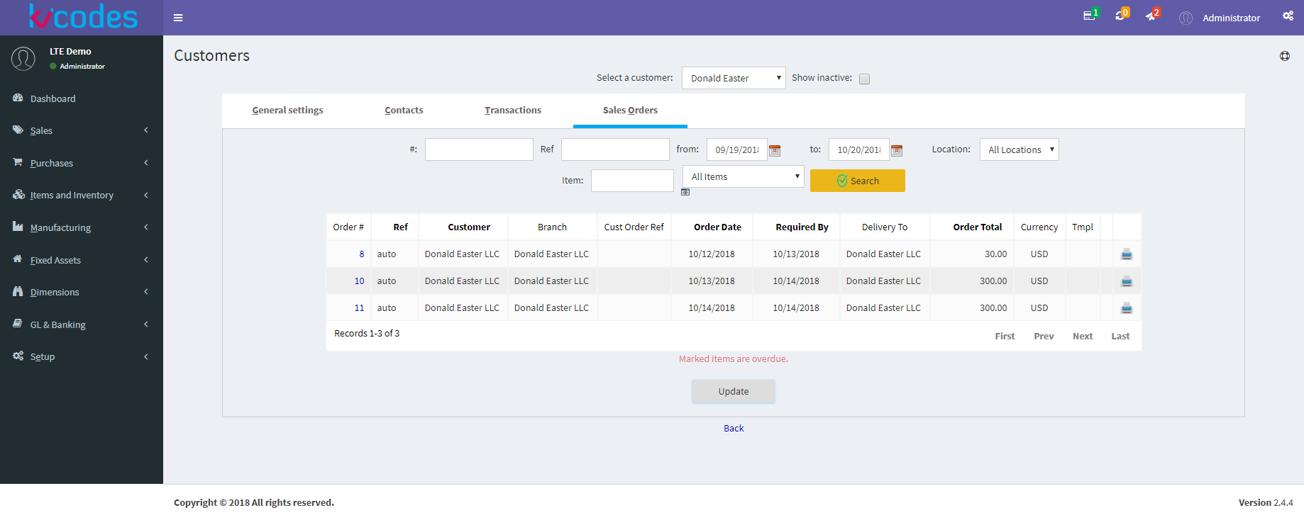Switch to the Transactions tab
The height and width of the screenshot is (520, 1304).
click(512, 110)
